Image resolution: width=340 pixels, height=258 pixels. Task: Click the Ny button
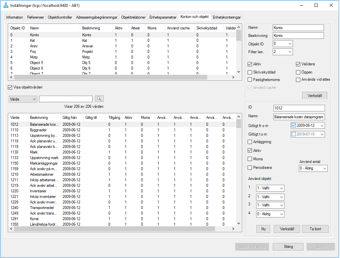pos(263,229)
